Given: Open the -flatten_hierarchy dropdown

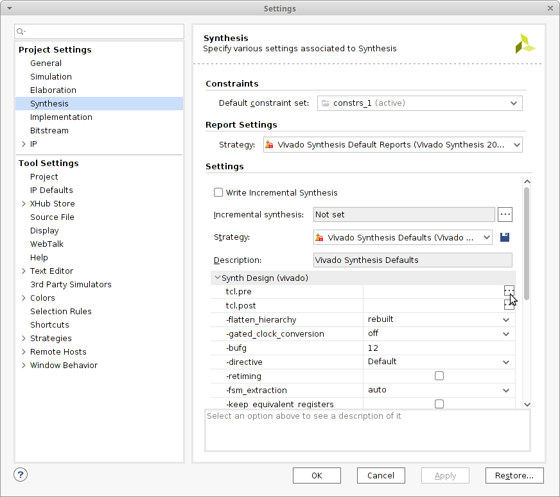Looking at the screenshot, I should click(439, 319).
